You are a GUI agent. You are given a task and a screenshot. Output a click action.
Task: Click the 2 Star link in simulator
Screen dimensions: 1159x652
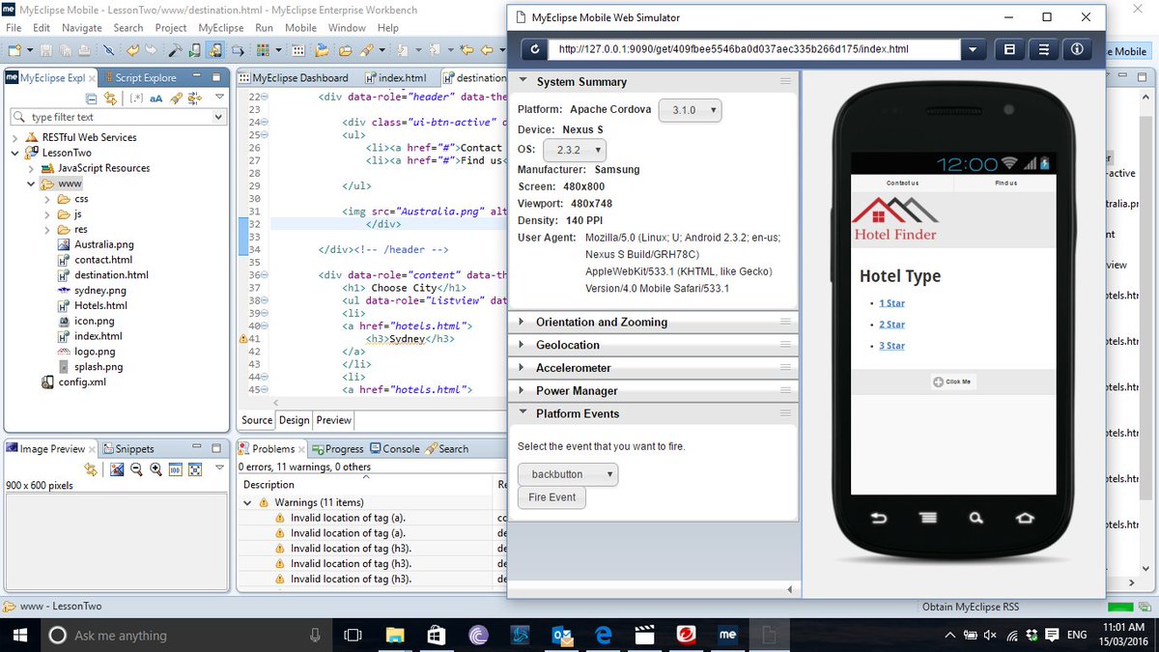click(891, 325)
